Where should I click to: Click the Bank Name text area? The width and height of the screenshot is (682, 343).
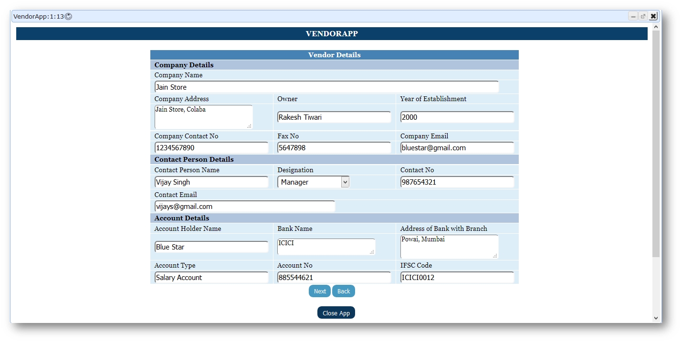(x=326, y=247)
